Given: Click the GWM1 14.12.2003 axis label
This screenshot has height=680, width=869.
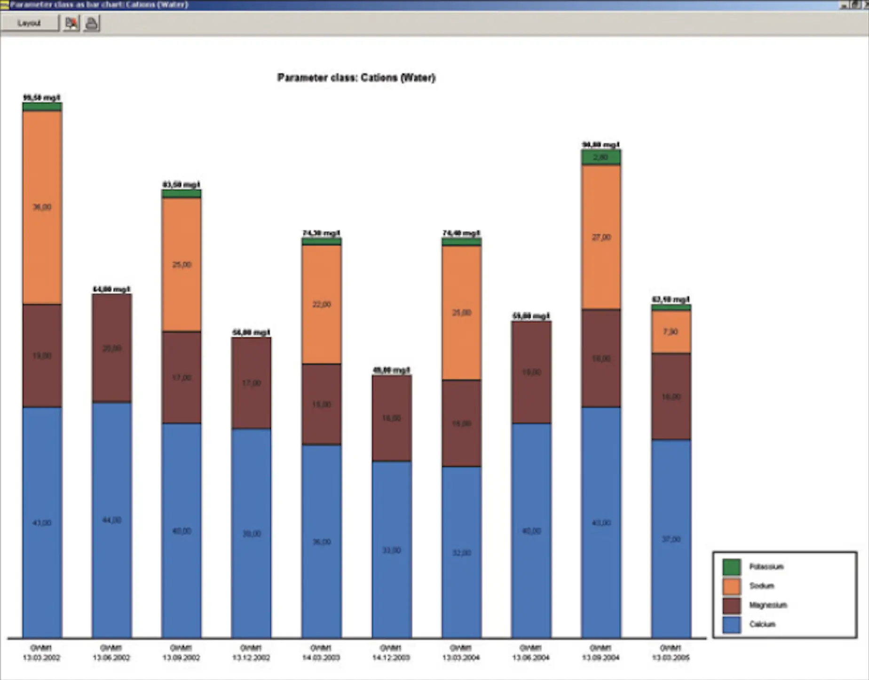Looking at the screenshot, I should [391, 653].
